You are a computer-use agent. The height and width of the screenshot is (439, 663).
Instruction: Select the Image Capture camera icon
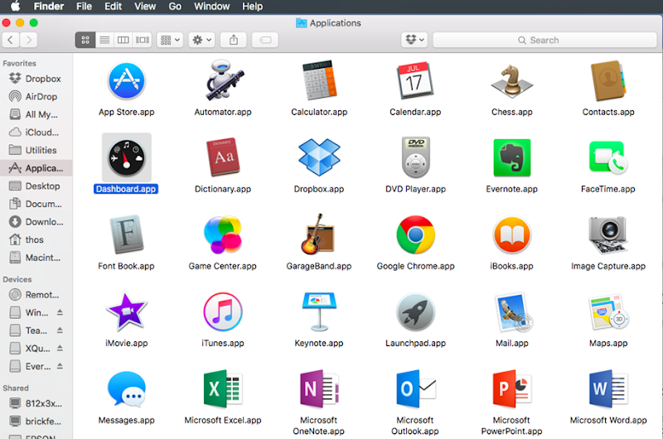[608, 235]
